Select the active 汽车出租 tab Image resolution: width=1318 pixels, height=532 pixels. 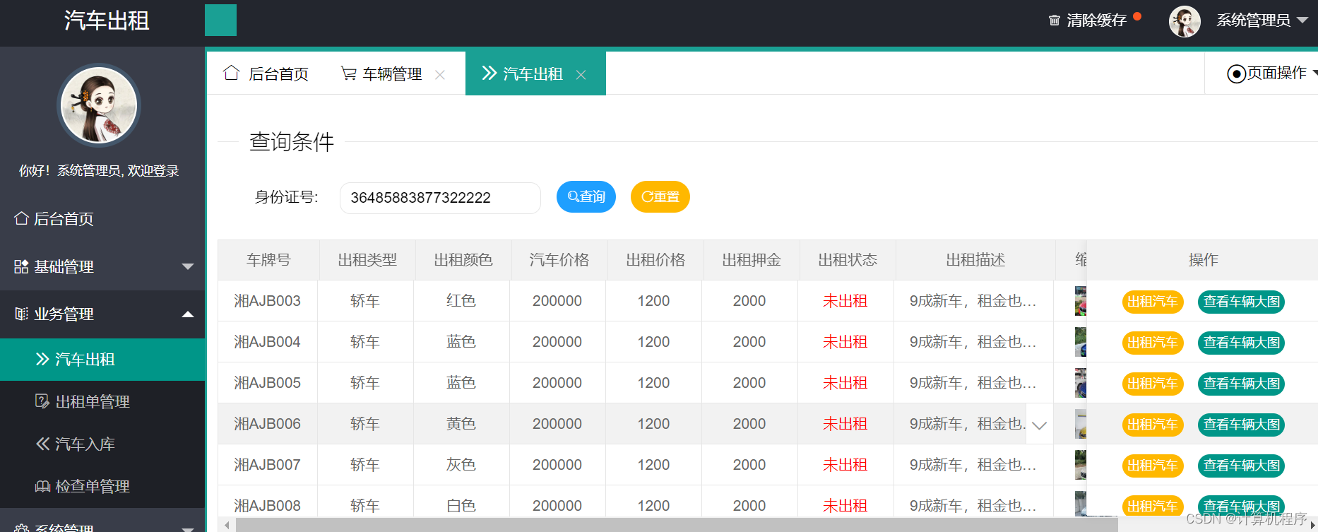(x=535, y=73)
